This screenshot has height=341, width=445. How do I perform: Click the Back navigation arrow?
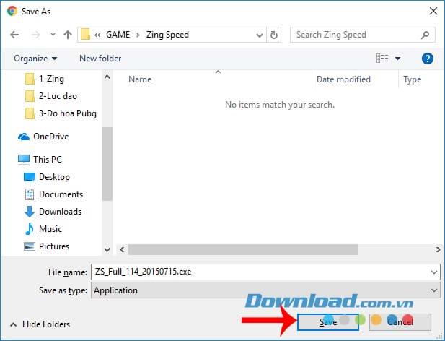(x=15, y=35)
